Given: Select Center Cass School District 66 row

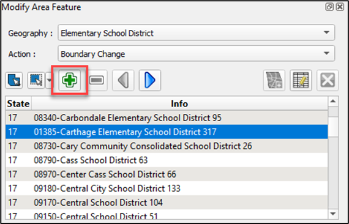Looking at the screenshot, I should pyautogui.click(x=167, y=174).
